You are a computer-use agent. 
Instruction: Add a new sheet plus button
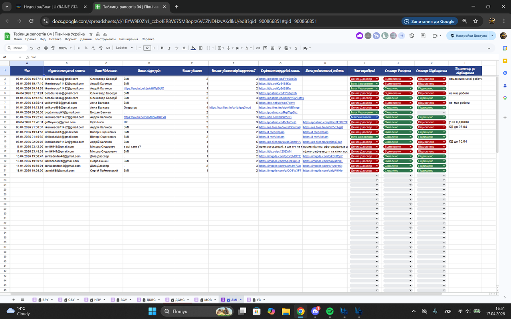point(13,299)
